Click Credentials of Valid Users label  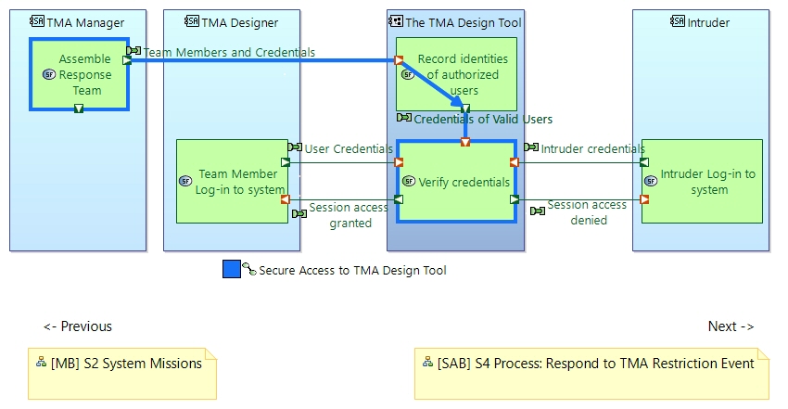click(x=483, y=119)
